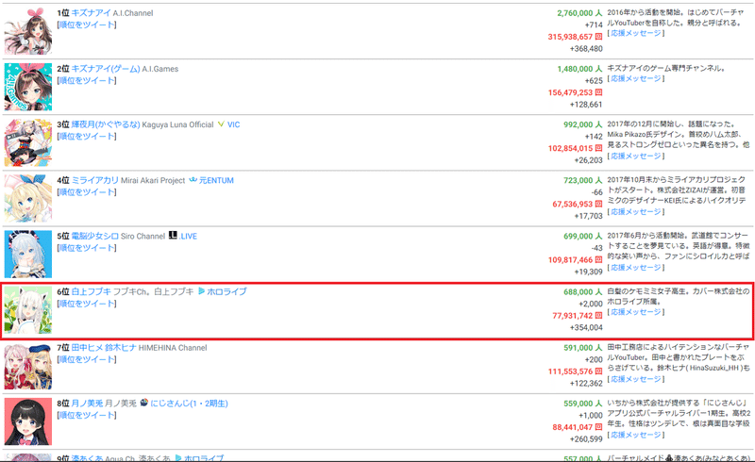Tweet the rank for 3位 輝夜月

point(87,136)
